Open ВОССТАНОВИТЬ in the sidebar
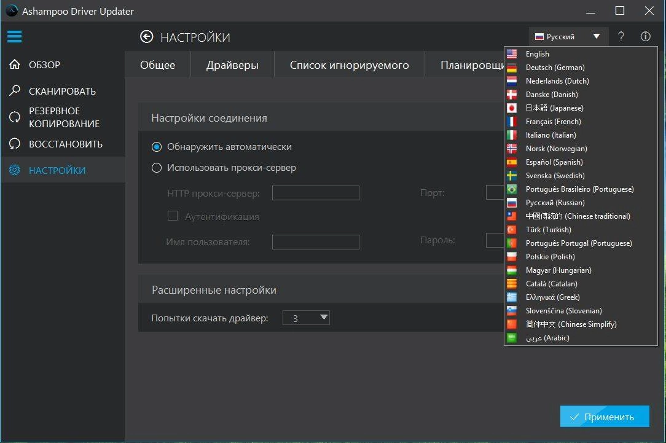 62,144
